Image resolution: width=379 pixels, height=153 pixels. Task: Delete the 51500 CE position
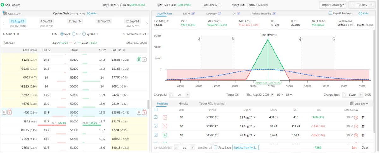pos(363,135)
